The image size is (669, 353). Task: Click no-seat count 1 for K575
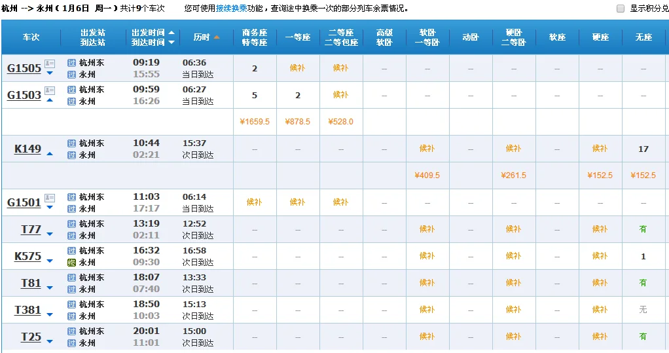click(x=643, y=257)
